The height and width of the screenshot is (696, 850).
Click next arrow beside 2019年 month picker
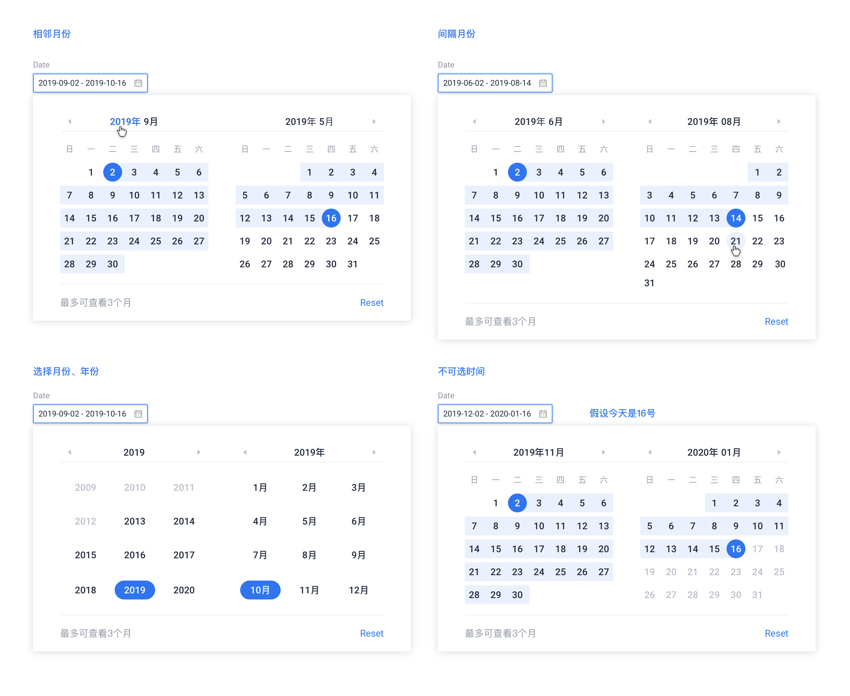374,452
